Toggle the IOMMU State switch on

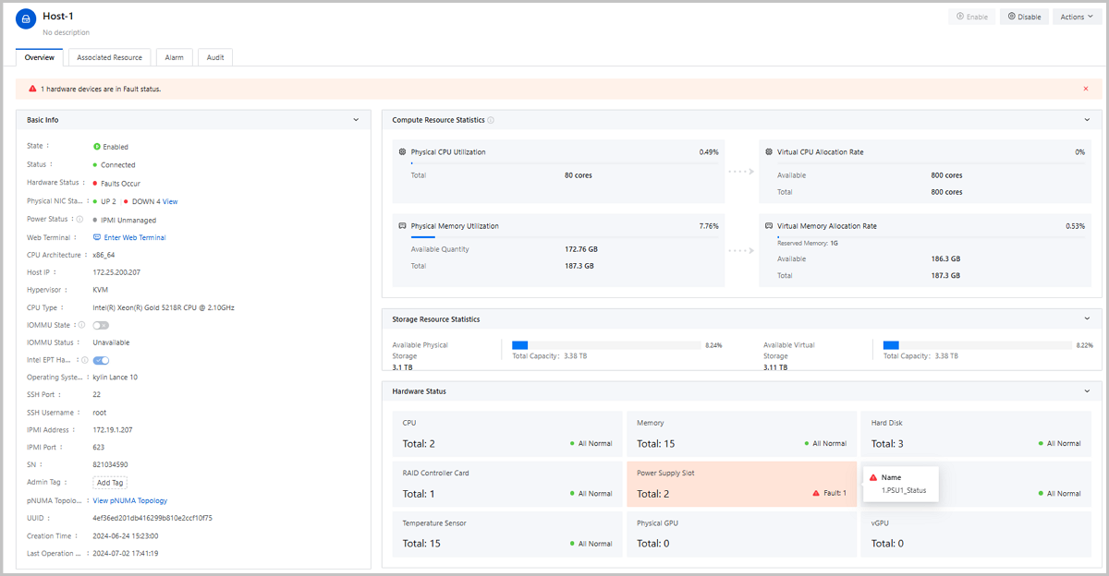101,325
